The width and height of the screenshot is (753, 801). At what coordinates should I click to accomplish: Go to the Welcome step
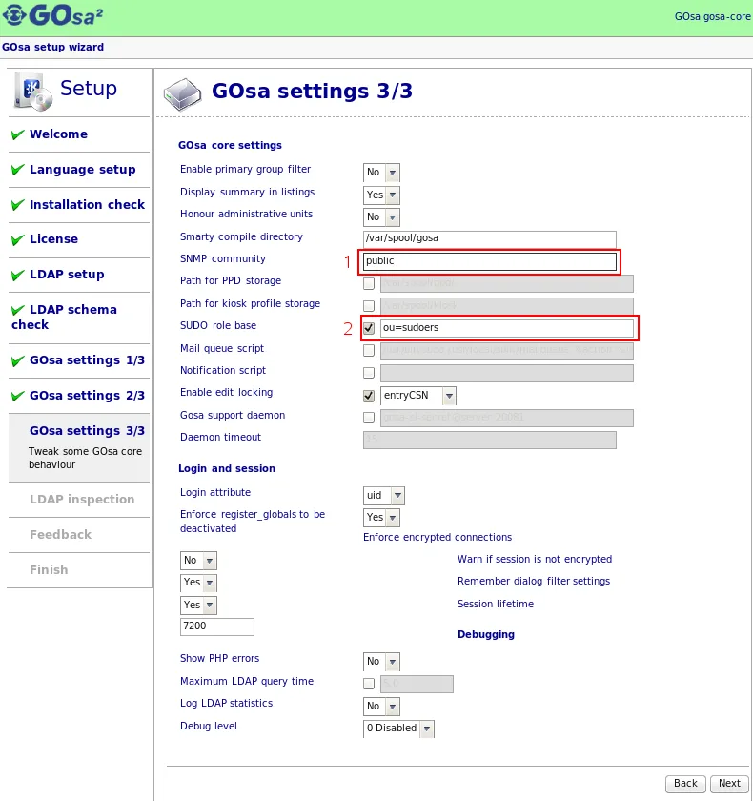point(59,134)
